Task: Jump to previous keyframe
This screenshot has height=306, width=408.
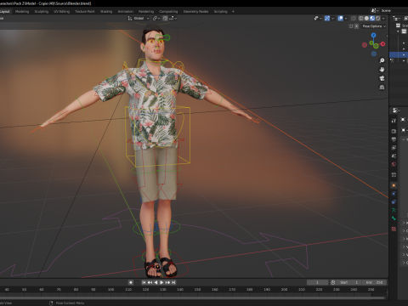Action: [150, 282]
